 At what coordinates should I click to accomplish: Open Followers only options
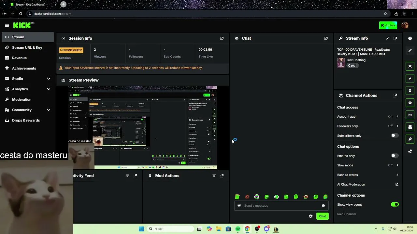point(368,126)
